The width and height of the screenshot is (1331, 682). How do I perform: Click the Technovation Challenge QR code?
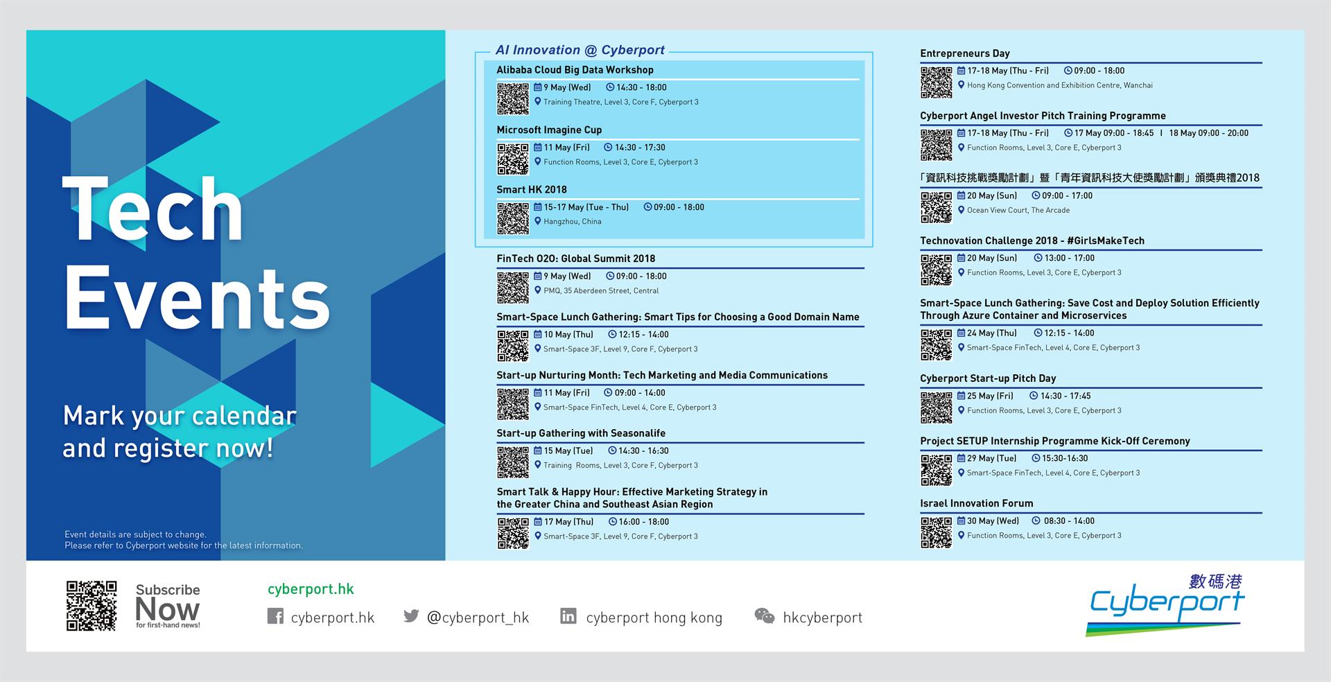937,270
